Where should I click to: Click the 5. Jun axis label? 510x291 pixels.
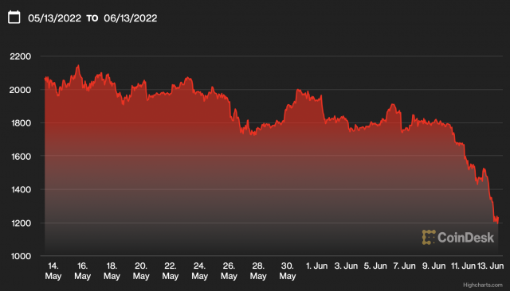[x=375, y=266]
